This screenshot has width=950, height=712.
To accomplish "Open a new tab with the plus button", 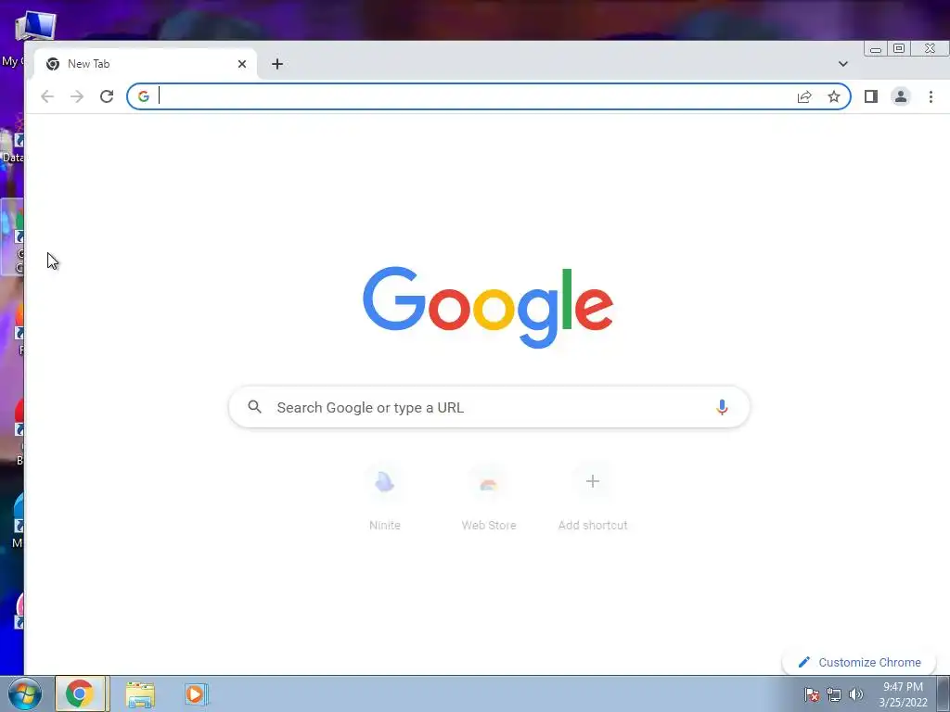I will click(276, 64).
